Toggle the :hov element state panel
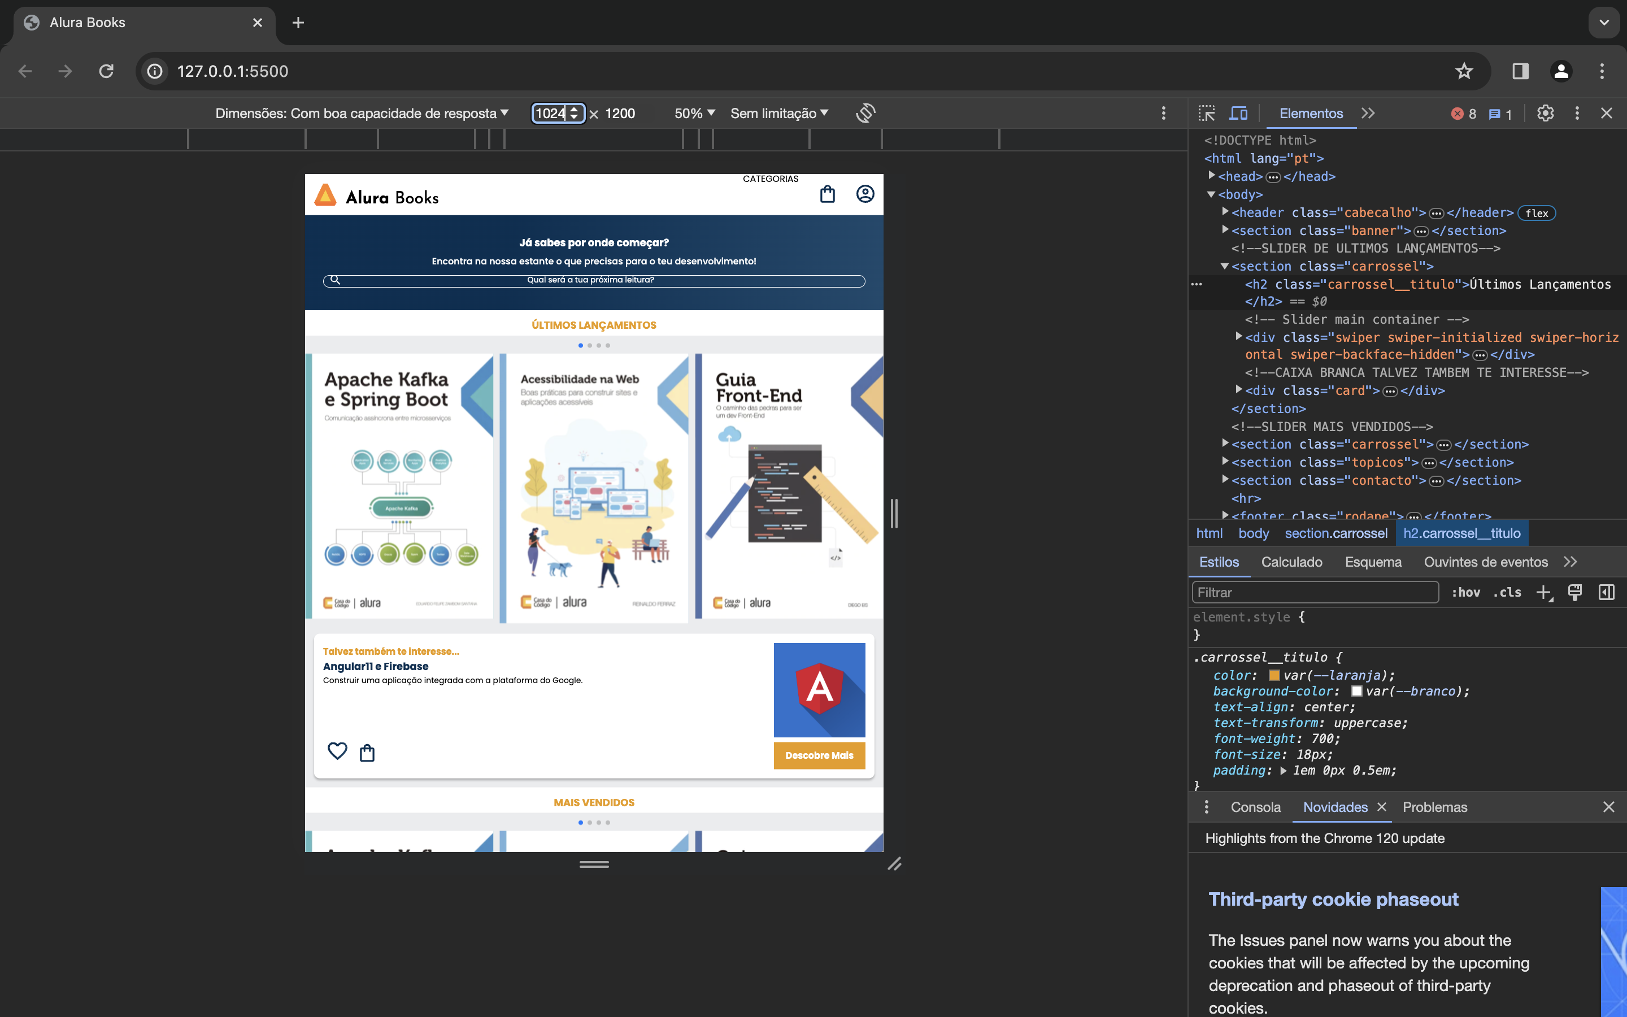 pyautogui.click(x=1465, y=593)
